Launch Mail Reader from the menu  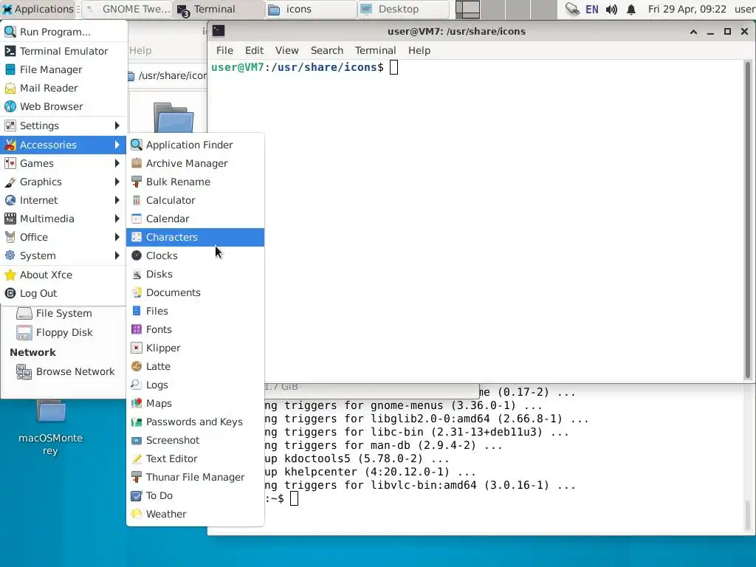(63, 88)
